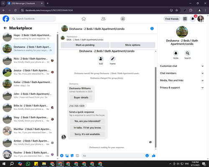Bookmark this page with the star icon
The height and width of the screenshot is (167, 209).
click(177, 10)
